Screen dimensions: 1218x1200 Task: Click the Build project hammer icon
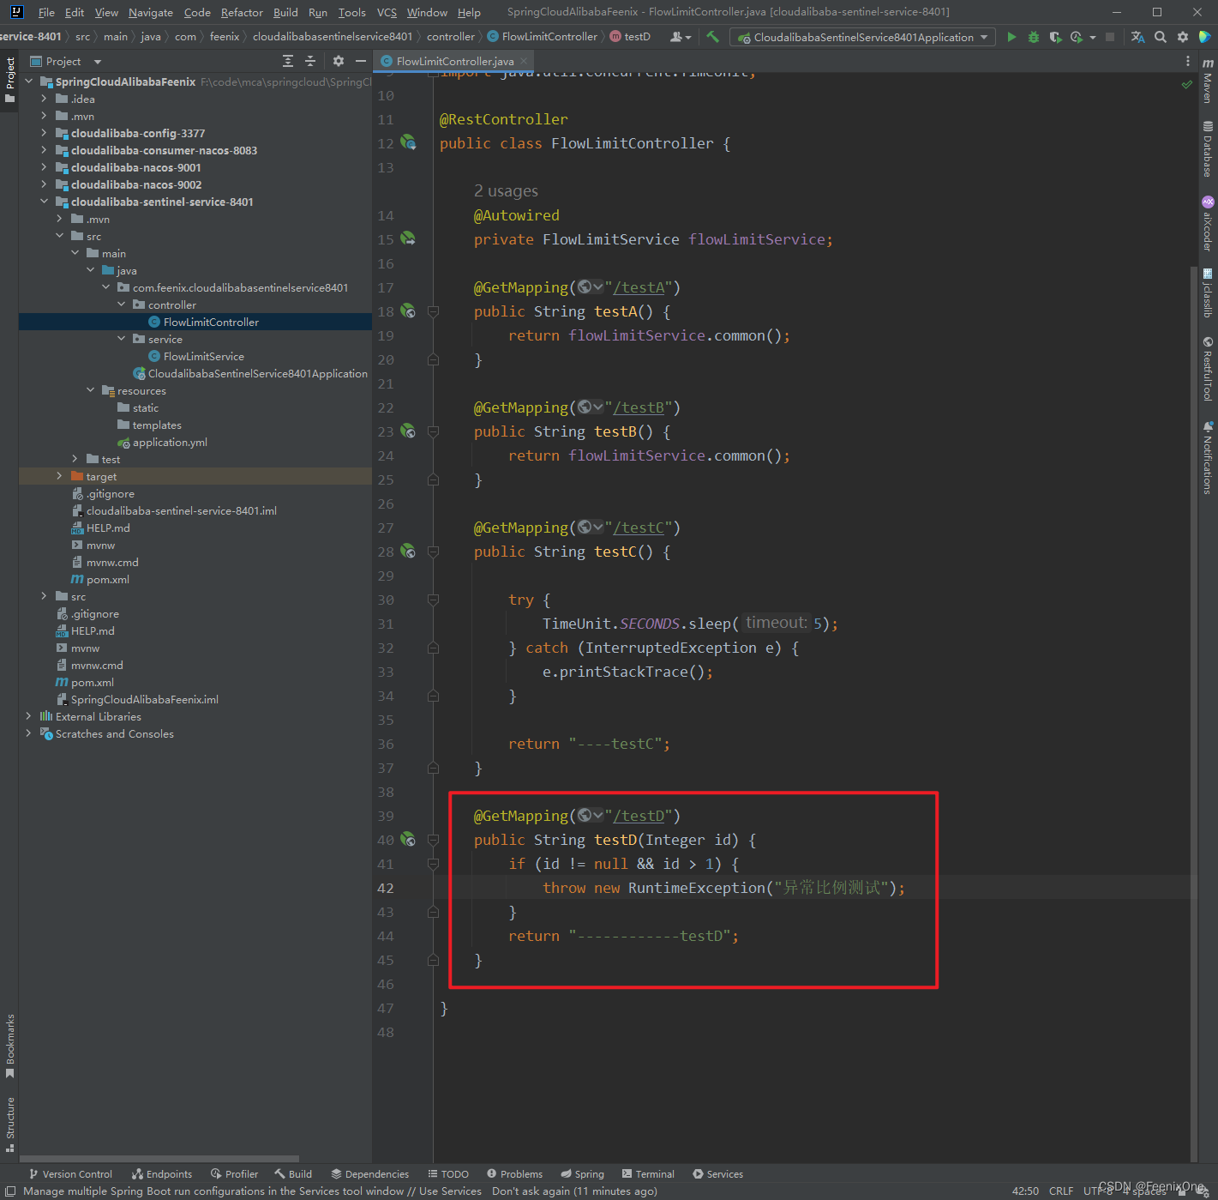tap(712, 37)
